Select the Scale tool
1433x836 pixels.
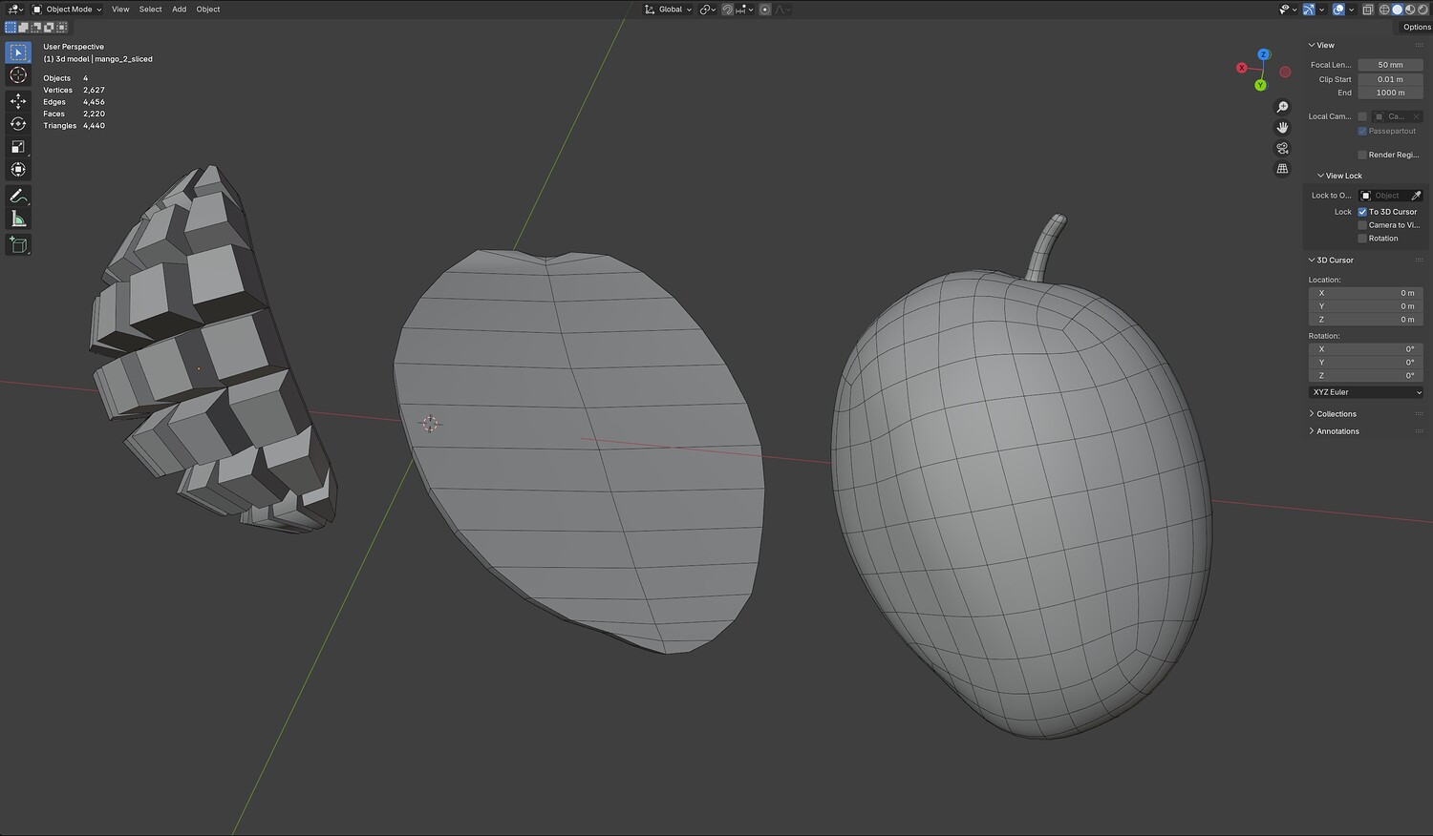tap(18, 147)
